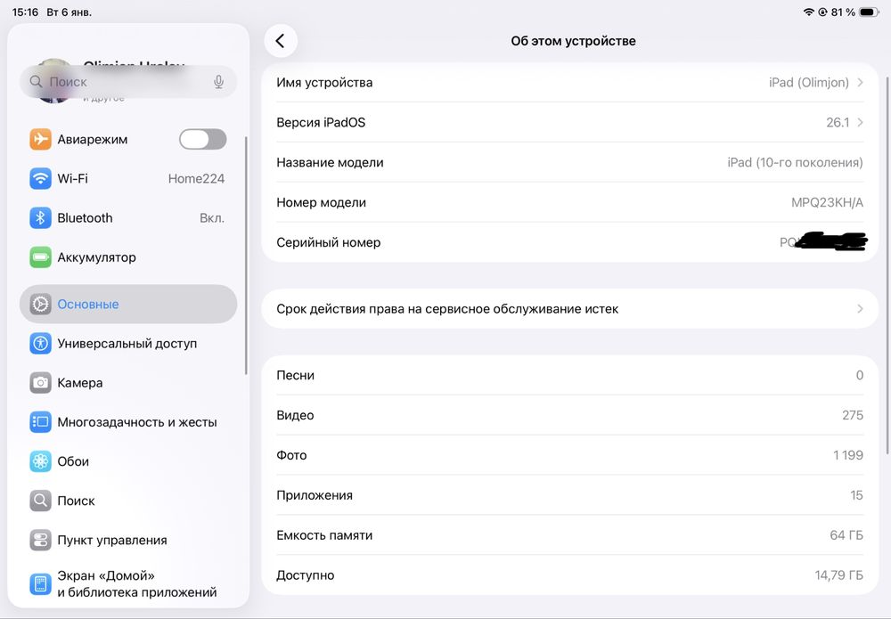
Task: Open Bluetooth settings row
Action: 127,218
